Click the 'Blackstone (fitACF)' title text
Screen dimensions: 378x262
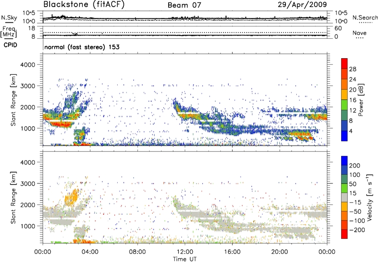pyautogui.click(x=84, y=5)
